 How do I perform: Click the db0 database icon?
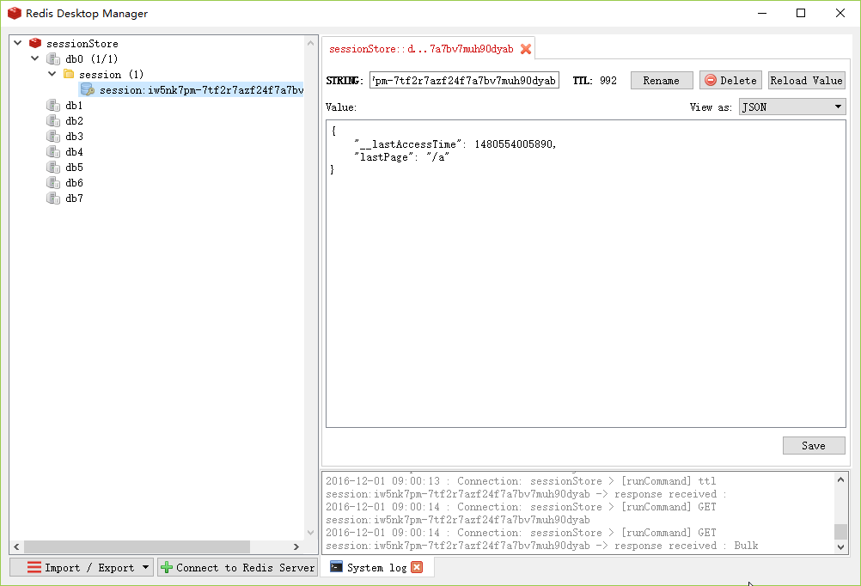coord(53,58)
